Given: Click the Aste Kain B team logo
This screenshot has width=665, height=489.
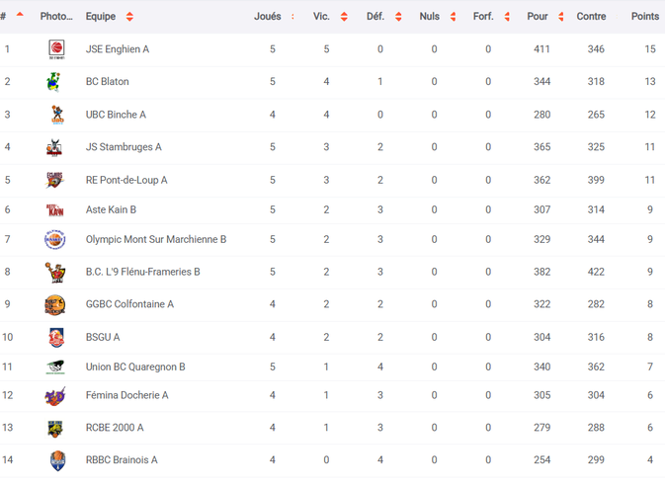Looking at the screenshot, I should pyautogui.click(x=54, y=210).
